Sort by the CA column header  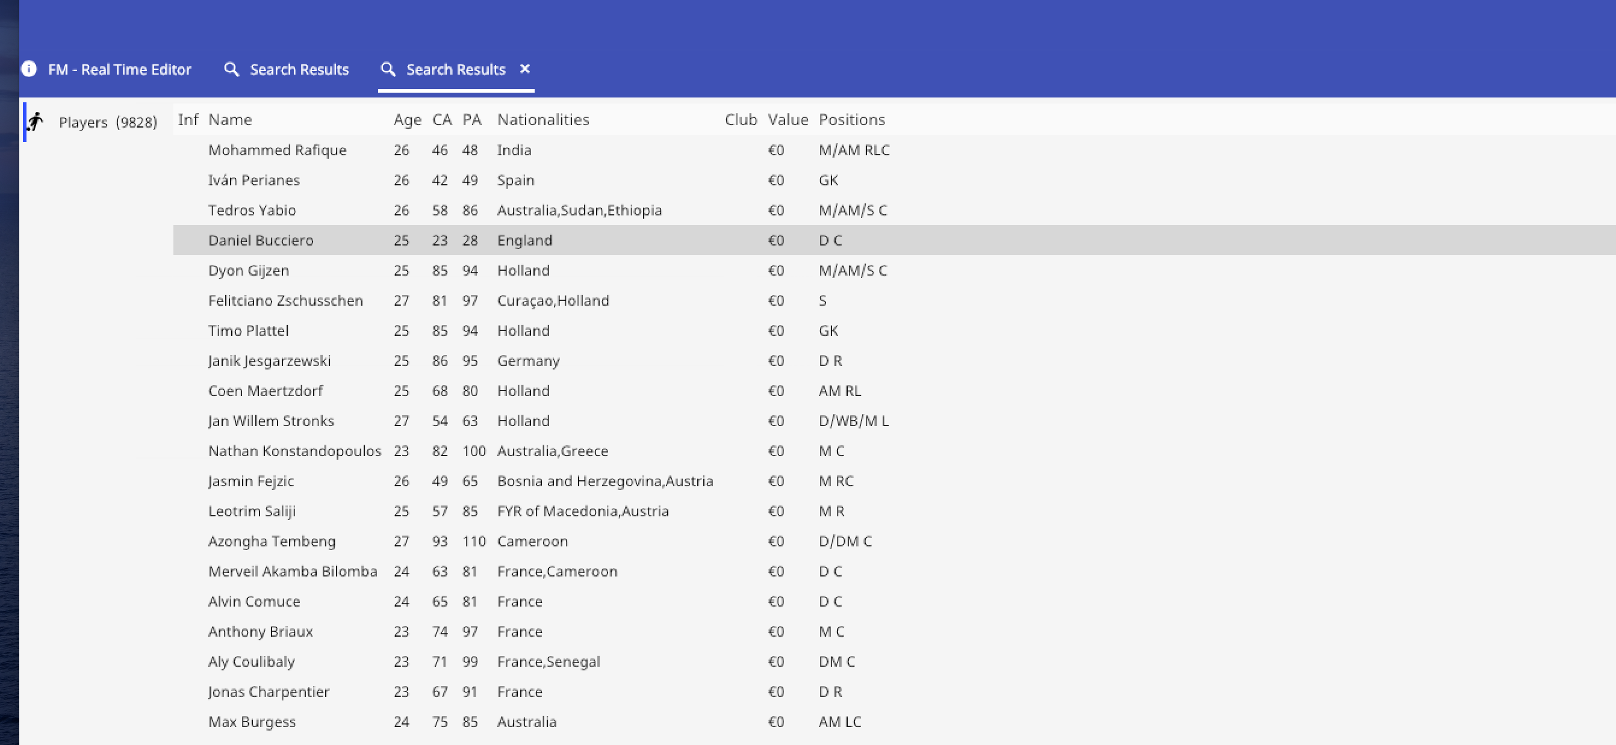pos(442,120)
